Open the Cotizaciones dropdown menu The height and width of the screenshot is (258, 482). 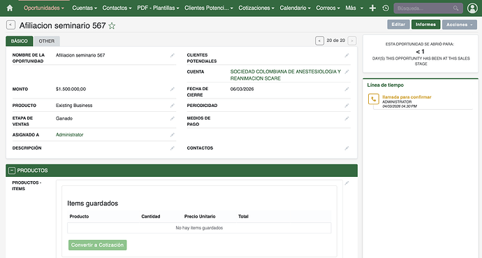click(256, 8)
